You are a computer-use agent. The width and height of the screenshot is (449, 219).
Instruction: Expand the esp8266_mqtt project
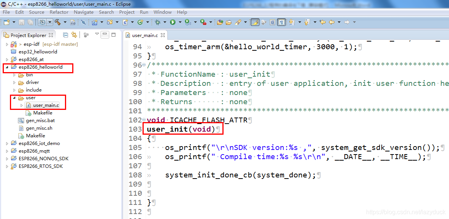pos(7,151)
